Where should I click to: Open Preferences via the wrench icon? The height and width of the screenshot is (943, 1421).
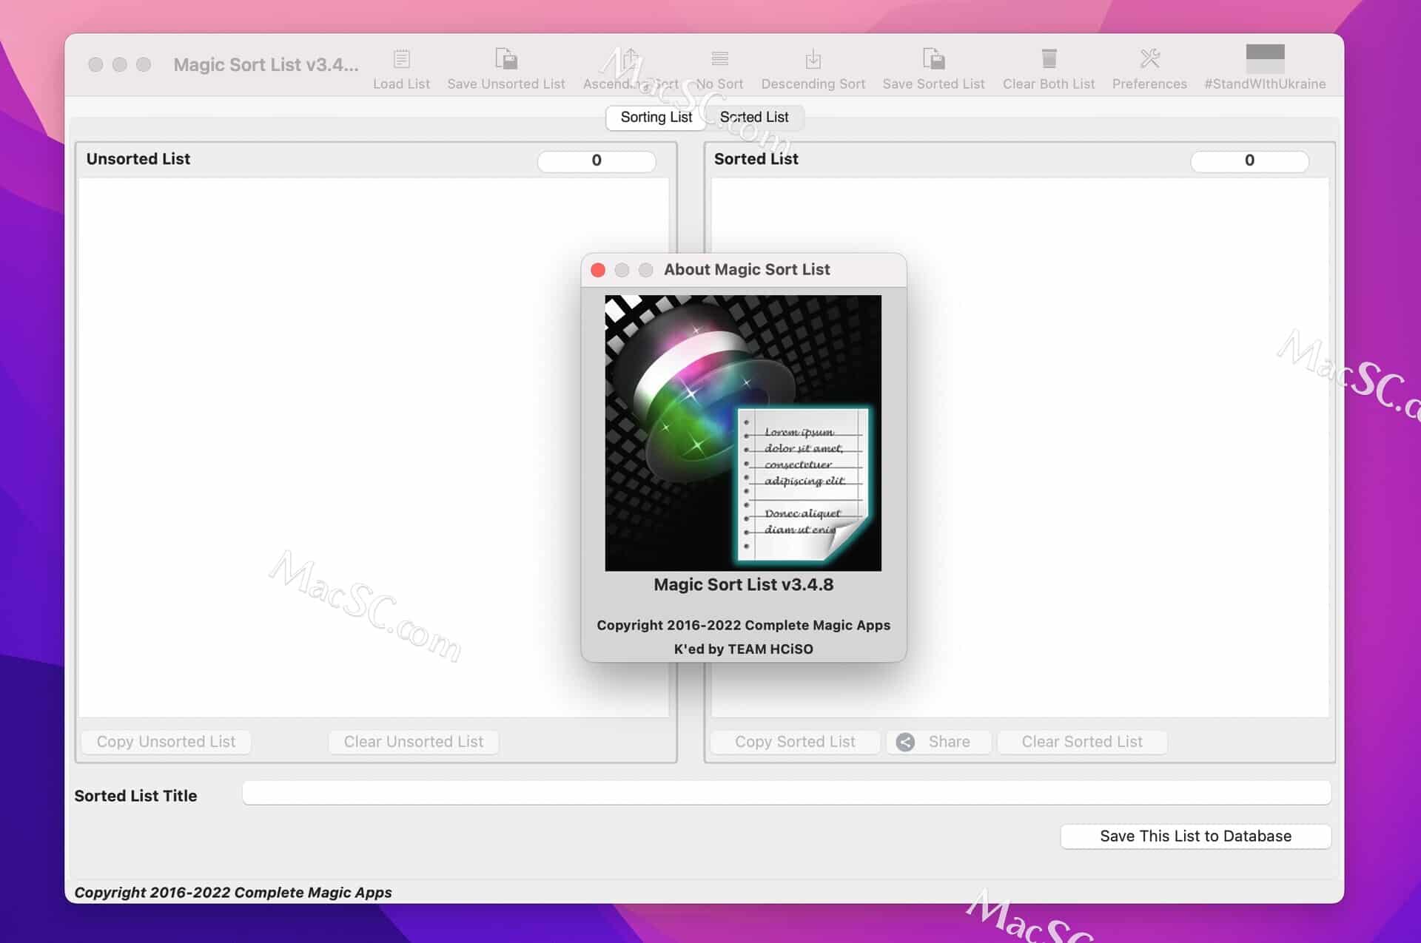tap(1149, 59)
